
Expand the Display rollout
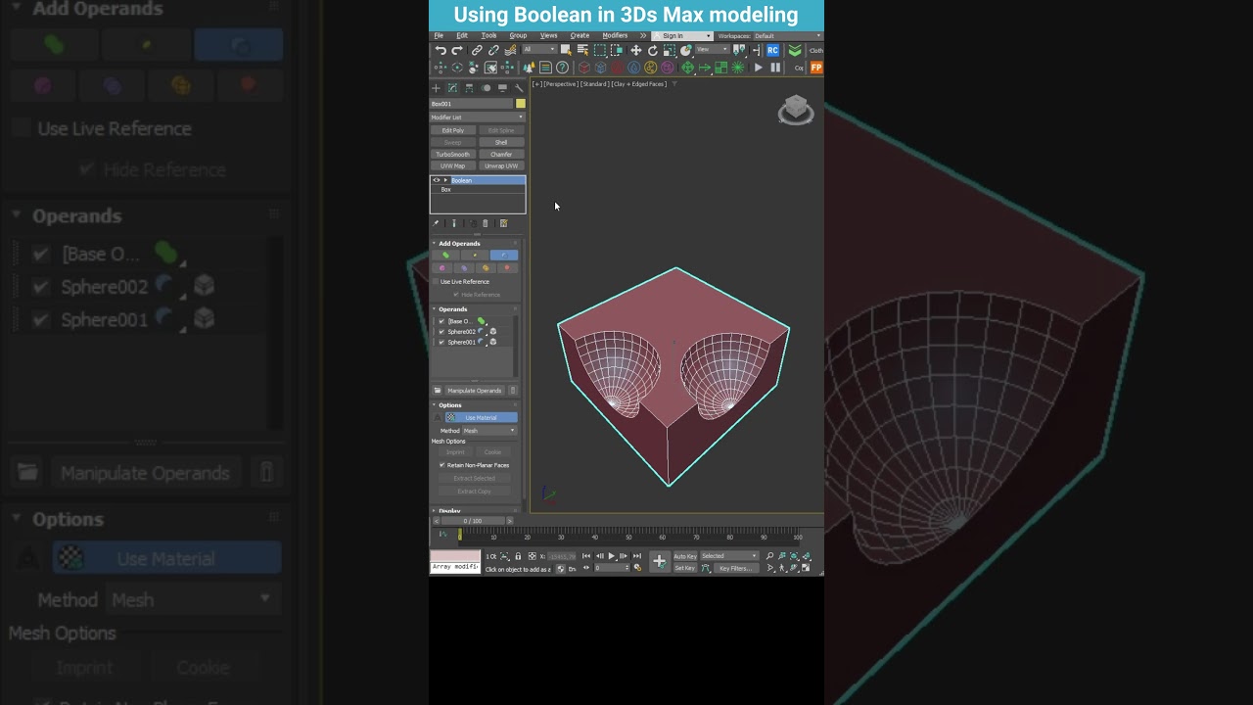[x=435, y=510]
